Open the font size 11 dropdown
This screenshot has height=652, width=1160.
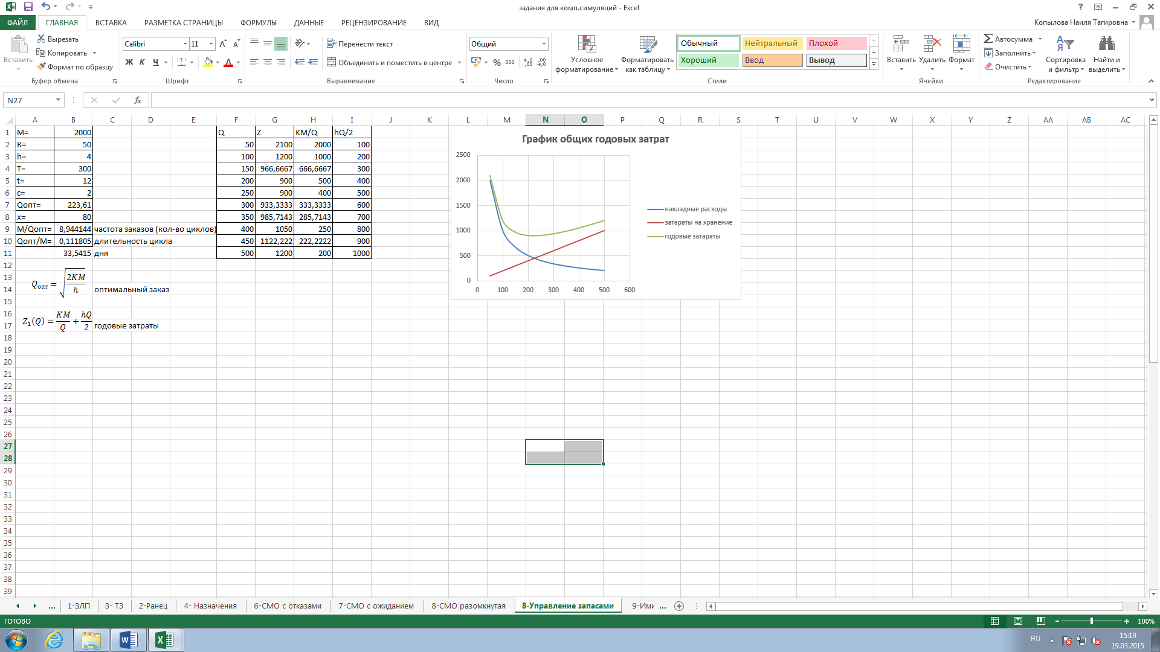pos(211,44)
